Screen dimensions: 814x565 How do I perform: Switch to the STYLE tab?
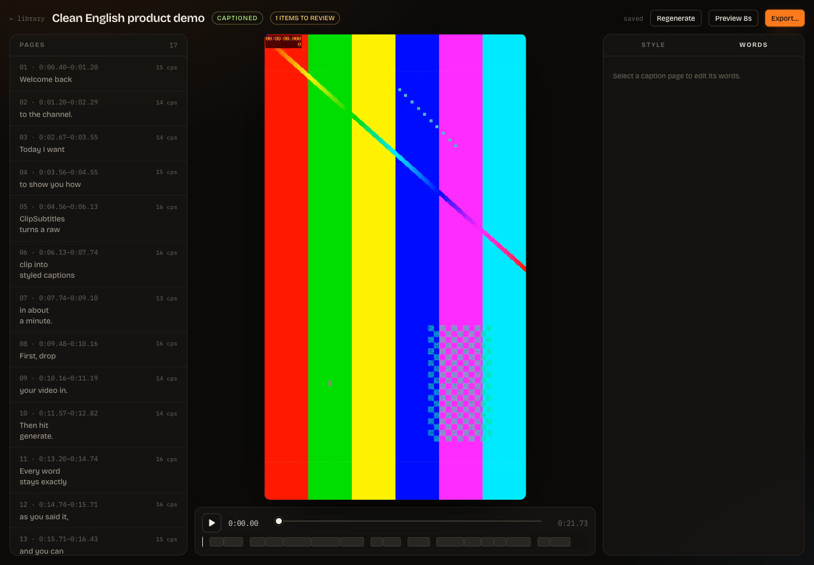point(653,45)
